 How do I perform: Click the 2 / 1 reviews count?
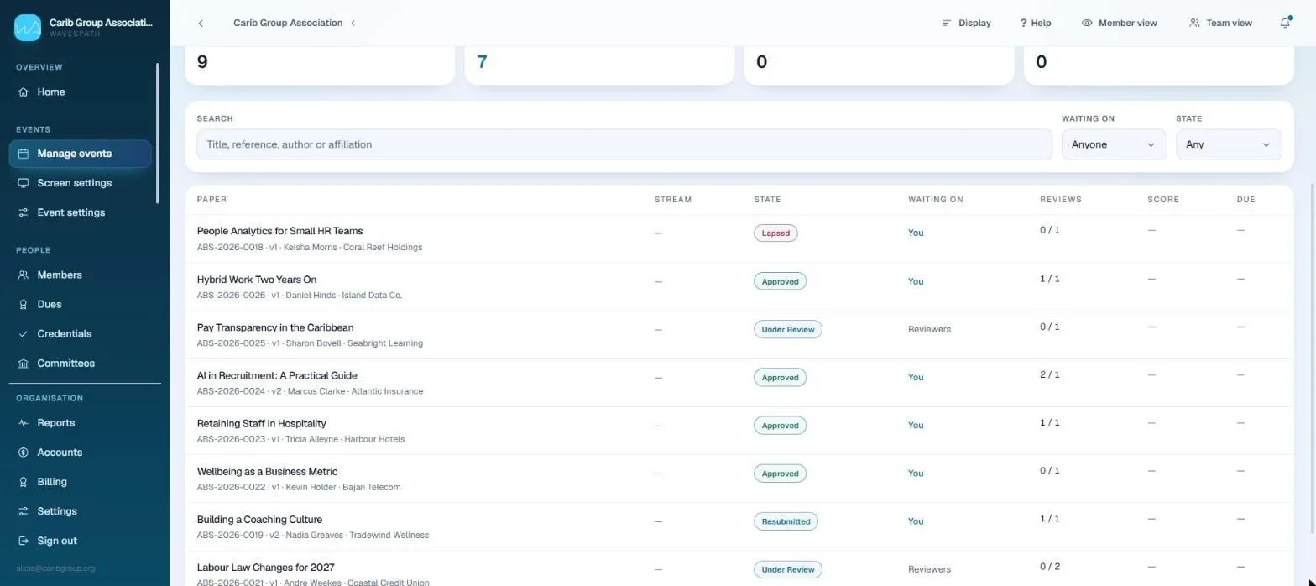tap(1050, 374)
